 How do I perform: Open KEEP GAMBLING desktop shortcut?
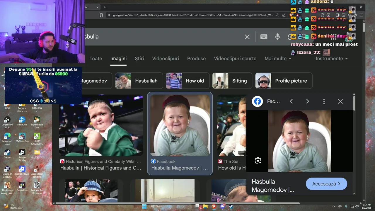37,139
